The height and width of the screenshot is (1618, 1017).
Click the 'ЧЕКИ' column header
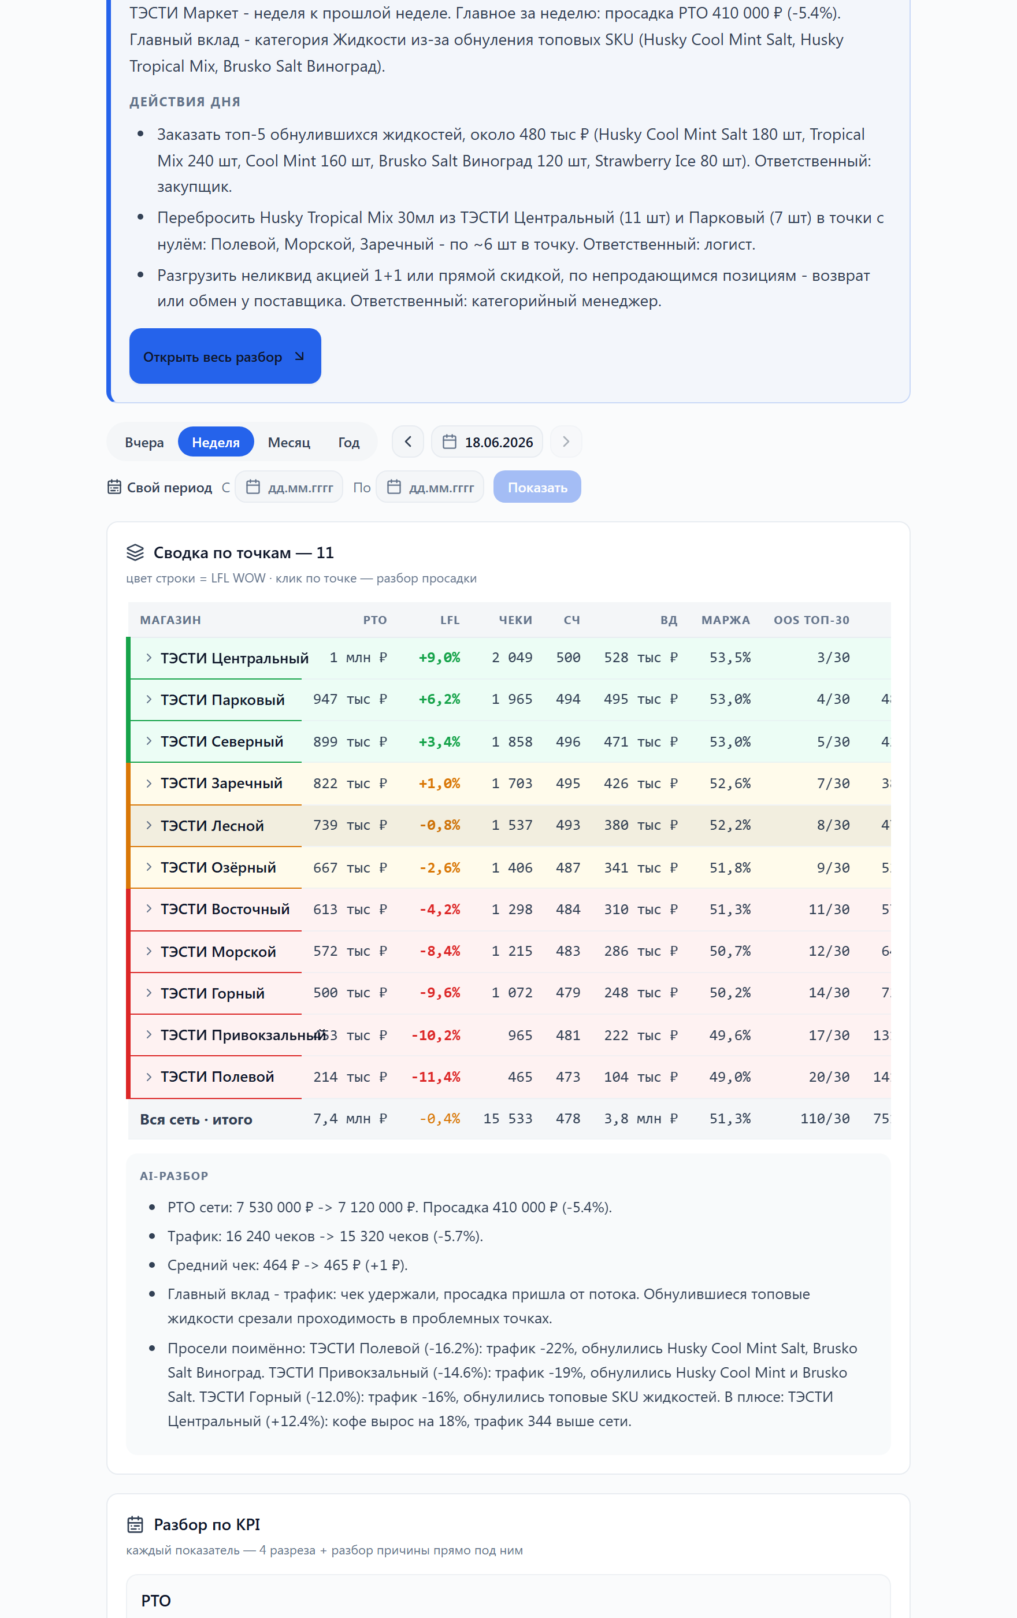pyautogui.click(x=515, y=619)
